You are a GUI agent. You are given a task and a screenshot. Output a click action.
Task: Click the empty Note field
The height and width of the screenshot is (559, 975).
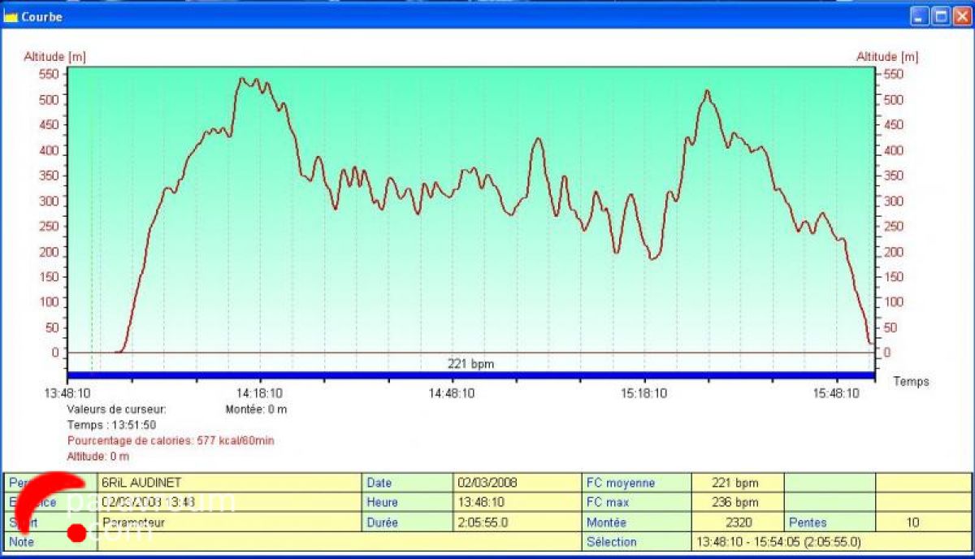pos(325,542)
